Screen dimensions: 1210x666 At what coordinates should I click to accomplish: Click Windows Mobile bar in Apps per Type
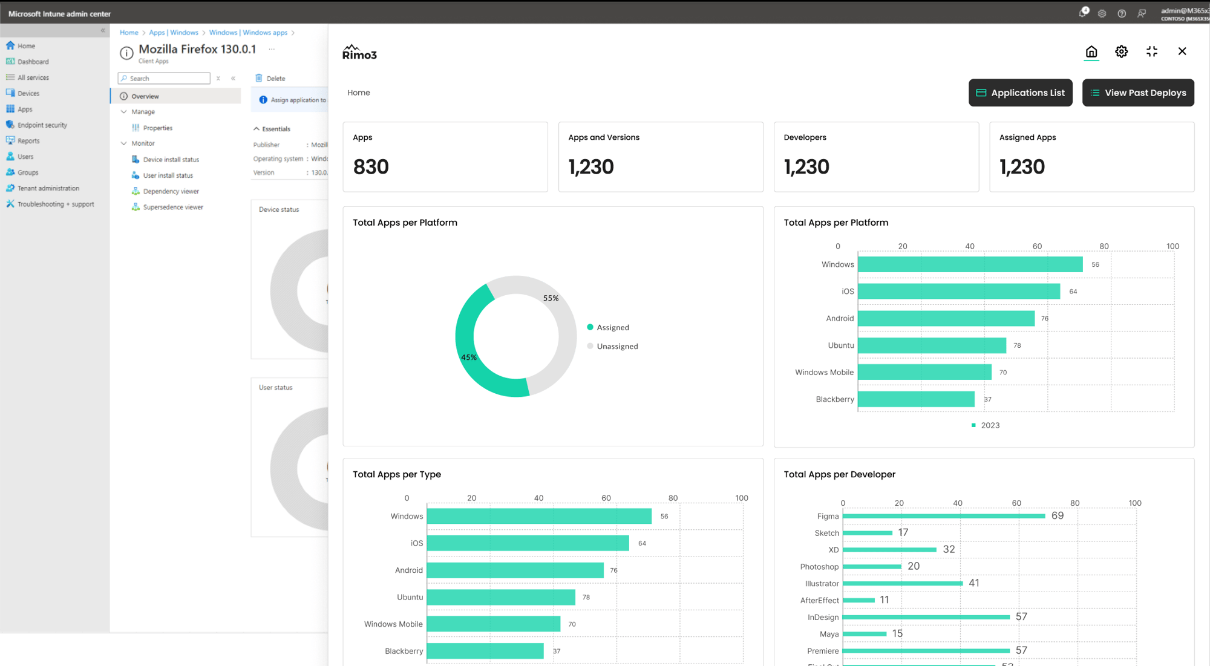494,624
